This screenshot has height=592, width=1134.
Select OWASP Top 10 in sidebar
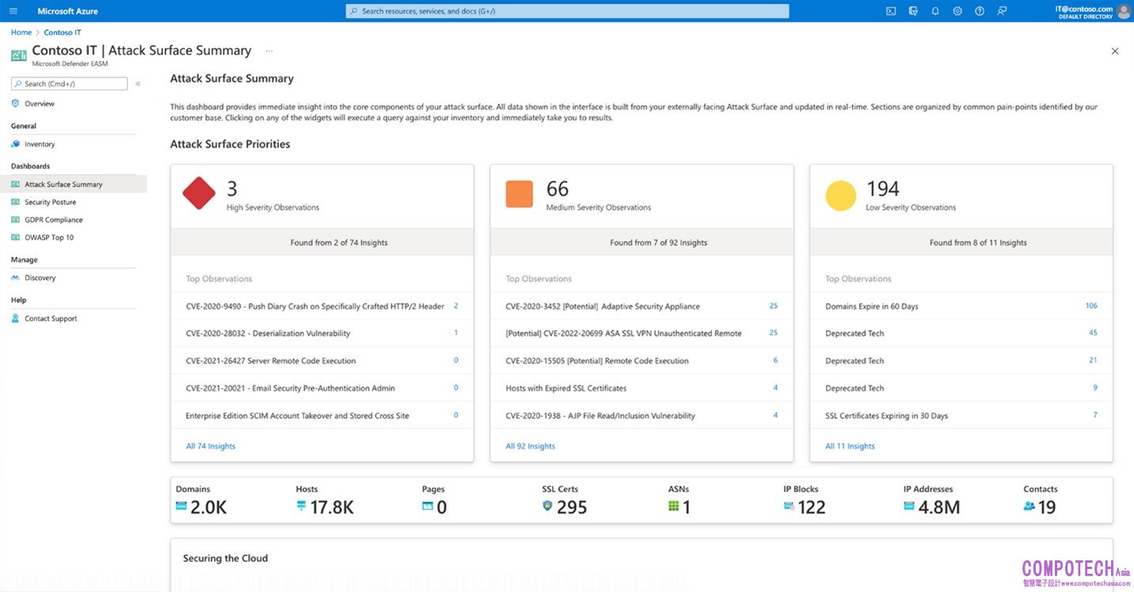click(x=49, y=237)
